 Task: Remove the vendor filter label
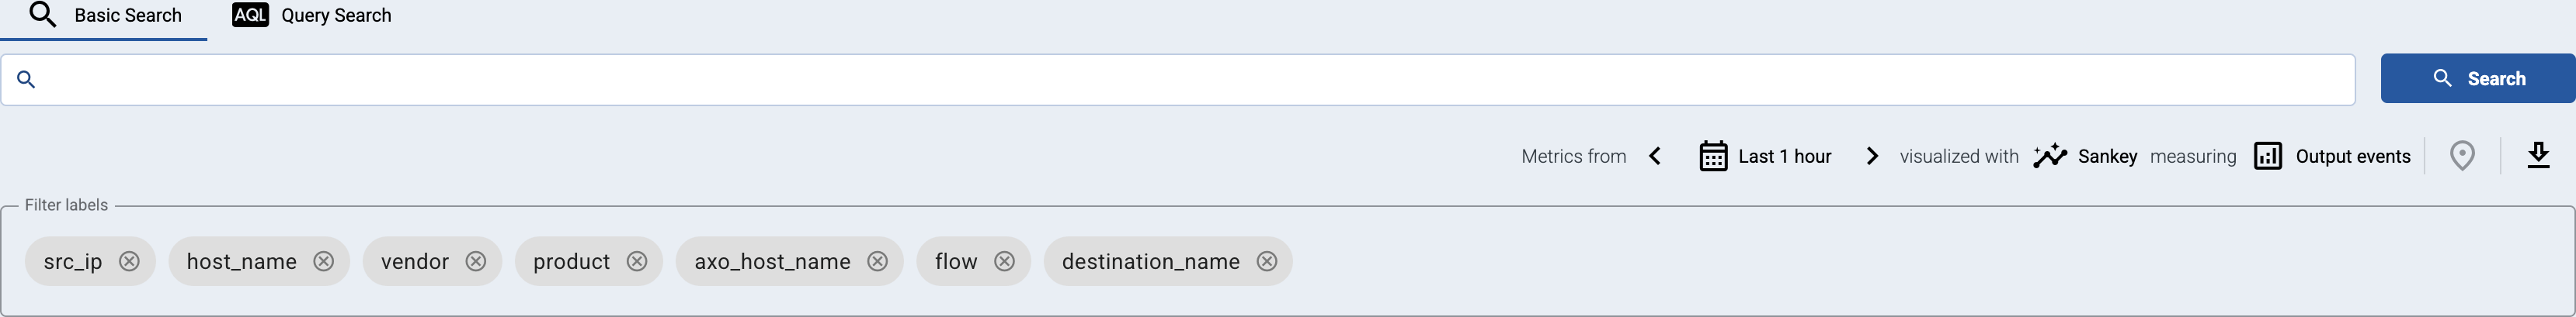[x=476, y=261]
